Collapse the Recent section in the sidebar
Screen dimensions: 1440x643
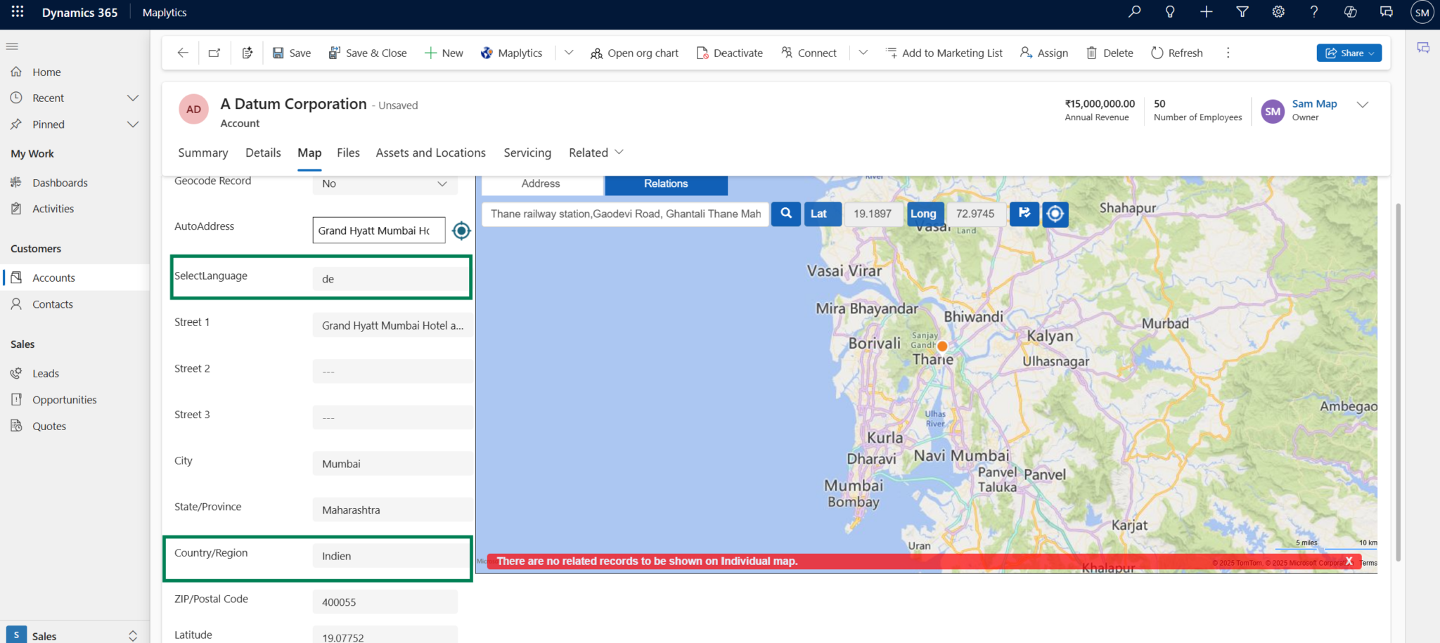click(133, 98)
